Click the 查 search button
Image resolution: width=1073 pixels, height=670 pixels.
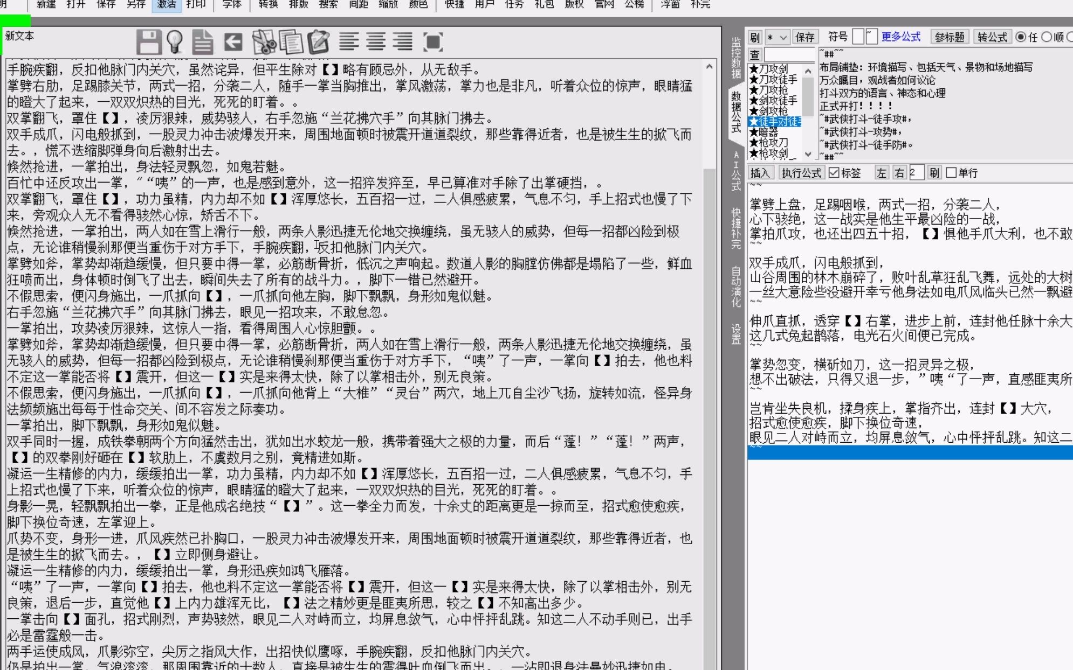[x=755, y=54]
